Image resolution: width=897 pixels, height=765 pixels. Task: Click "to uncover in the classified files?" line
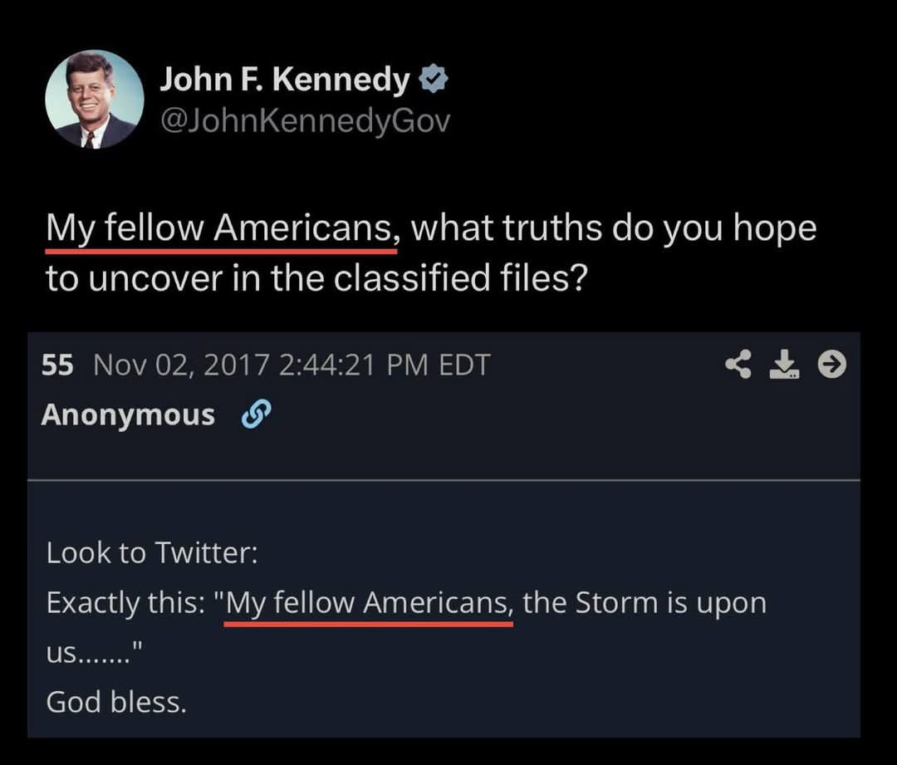coord(317,278)
